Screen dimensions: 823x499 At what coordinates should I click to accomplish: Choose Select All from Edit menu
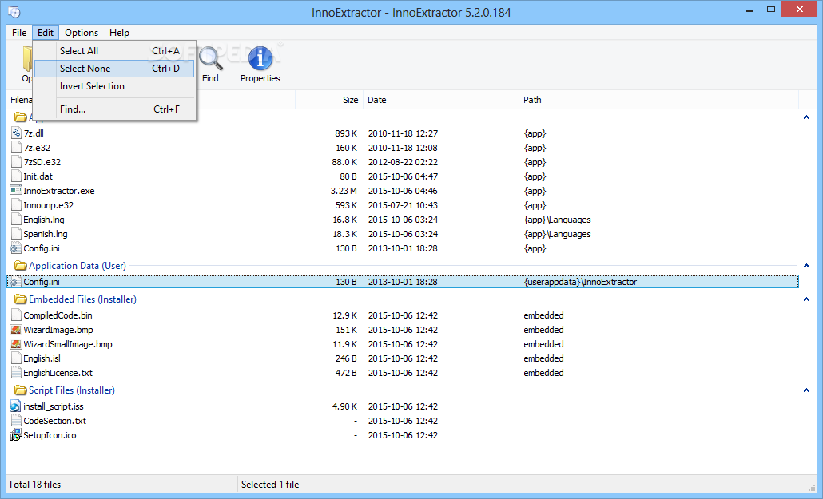(x=115, y=51)
